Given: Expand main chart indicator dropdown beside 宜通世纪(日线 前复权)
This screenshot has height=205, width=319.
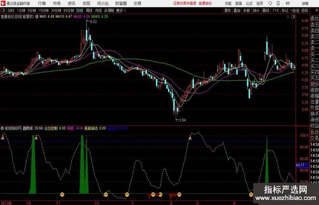Looking at the screenshot, I should (37, 16).
